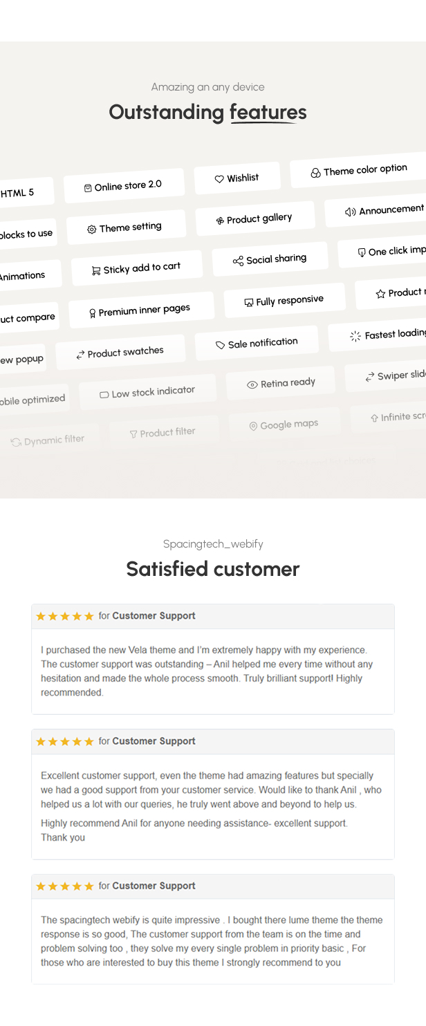Viewport: 426px width, 1026px height.
Task: Click a star in the second review rating
Action: point(64,740)
